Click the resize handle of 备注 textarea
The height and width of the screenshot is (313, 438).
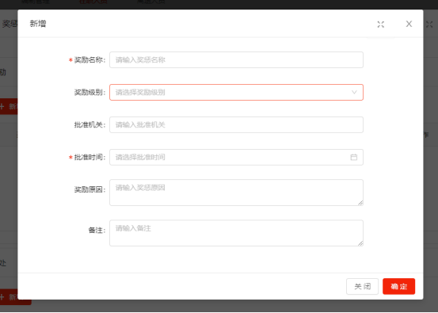(360, 243)
